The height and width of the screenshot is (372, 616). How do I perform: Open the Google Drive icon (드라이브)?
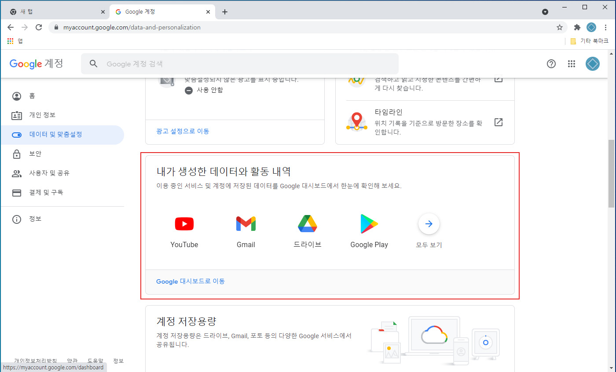(x=308, y=224)
